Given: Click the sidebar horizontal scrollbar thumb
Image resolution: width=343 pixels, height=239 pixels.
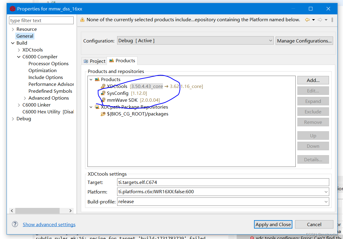Looking at the screenshot, I should pos(37,211).
